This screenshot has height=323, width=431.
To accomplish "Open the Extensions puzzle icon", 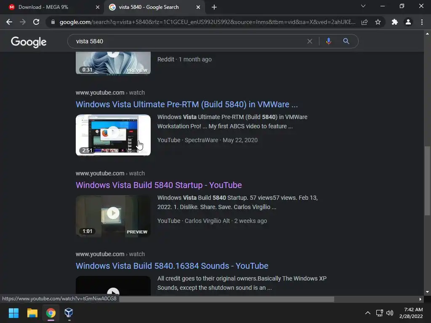I will (x=395, y=22).
